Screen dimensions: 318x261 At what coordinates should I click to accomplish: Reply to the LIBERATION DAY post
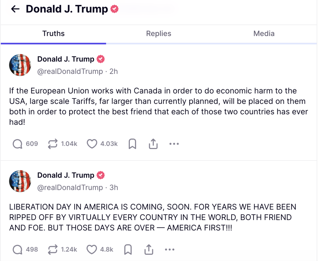(17, 250)
